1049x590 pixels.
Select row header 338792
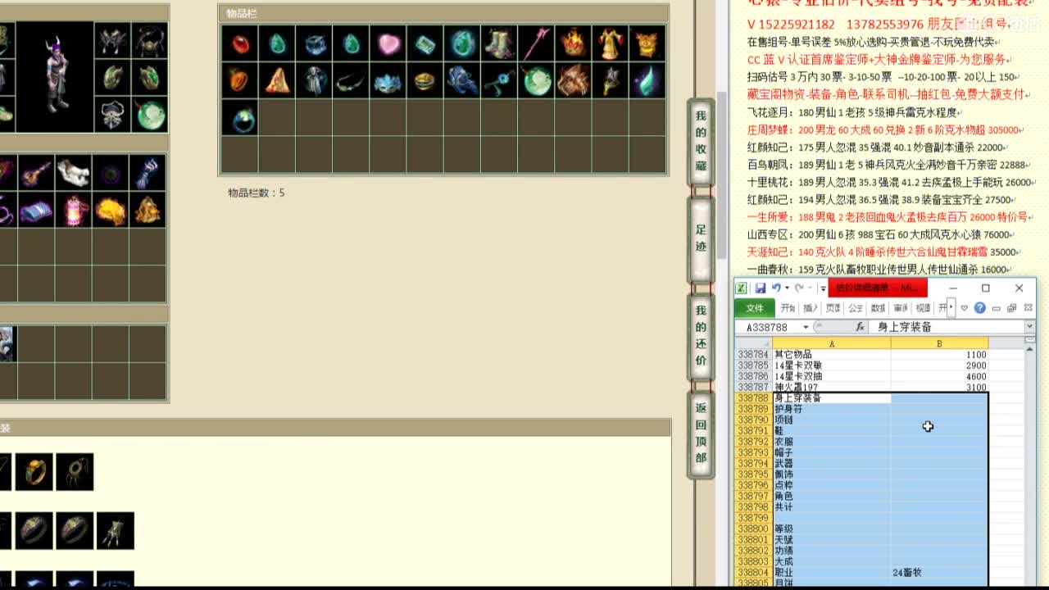click(753, 442)
